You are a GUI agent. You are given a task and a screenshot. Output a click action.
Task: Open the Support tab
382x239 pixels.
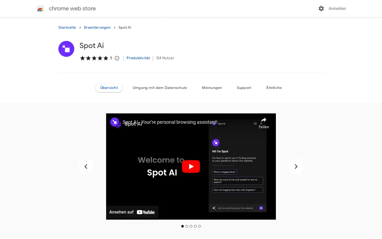click(244, 88)
